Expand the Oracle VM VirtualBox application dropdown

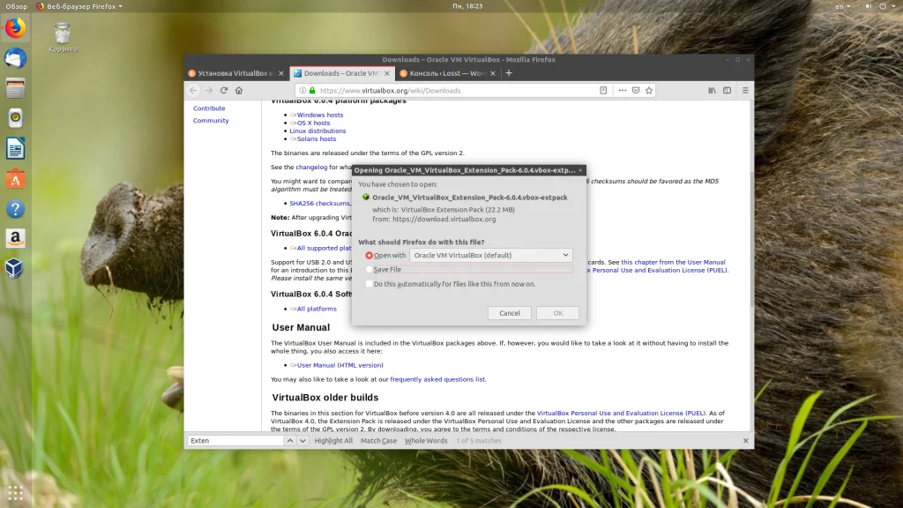tap(491, 256)
